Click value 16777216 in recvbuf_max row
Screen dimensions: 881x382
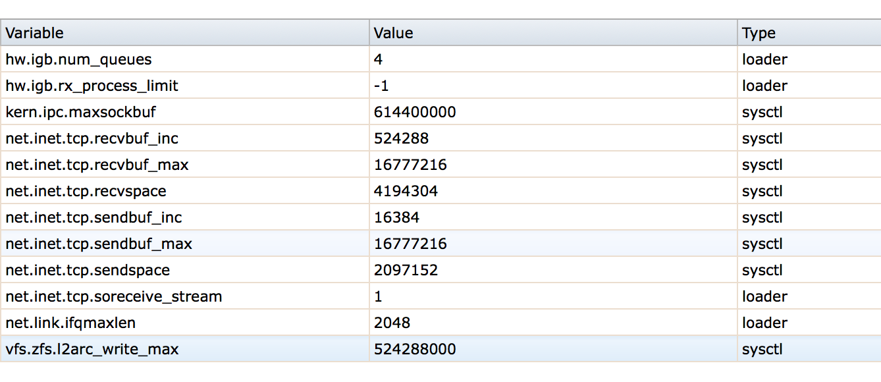410,165
